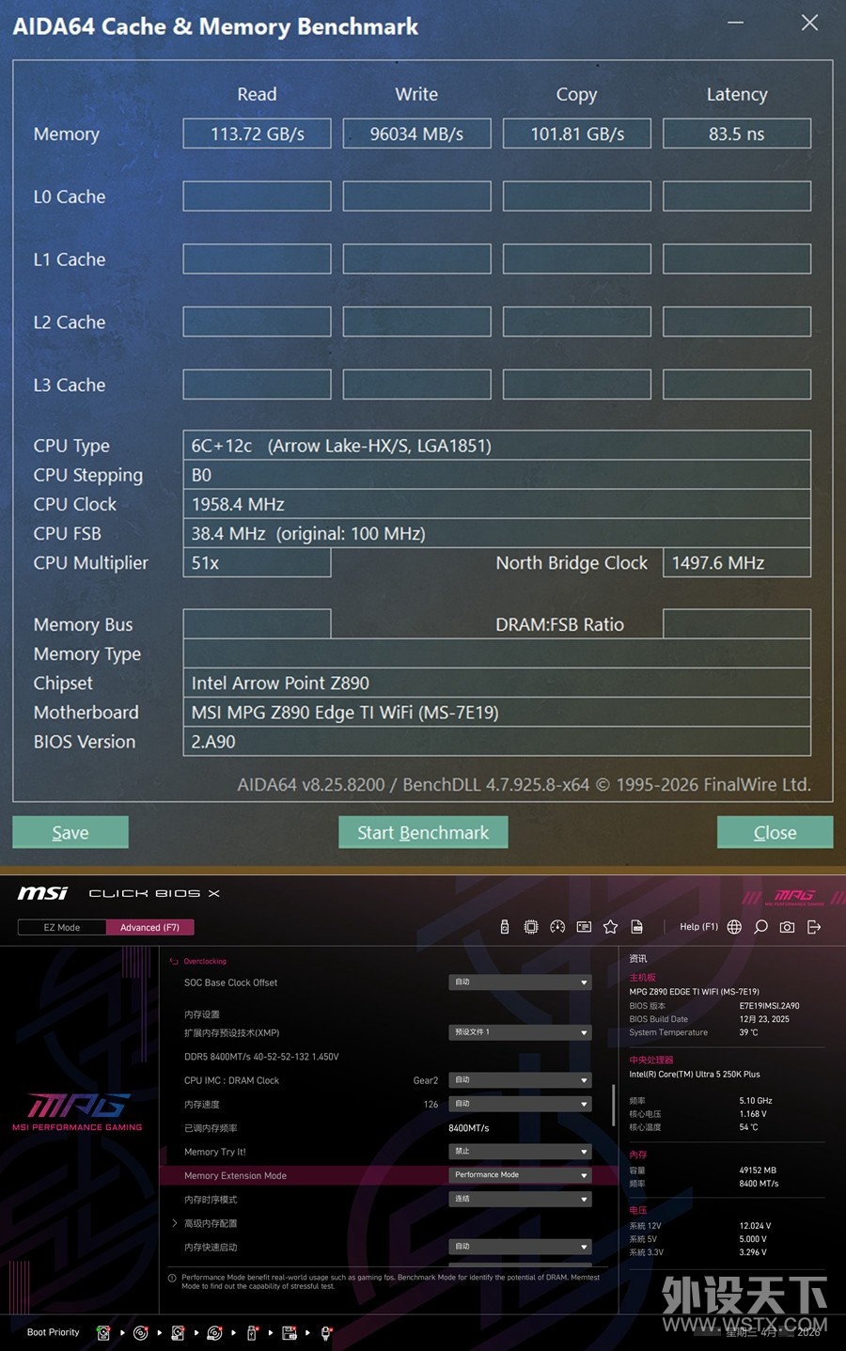Close the AIDA64 benchmark window with X

(809, 23)
